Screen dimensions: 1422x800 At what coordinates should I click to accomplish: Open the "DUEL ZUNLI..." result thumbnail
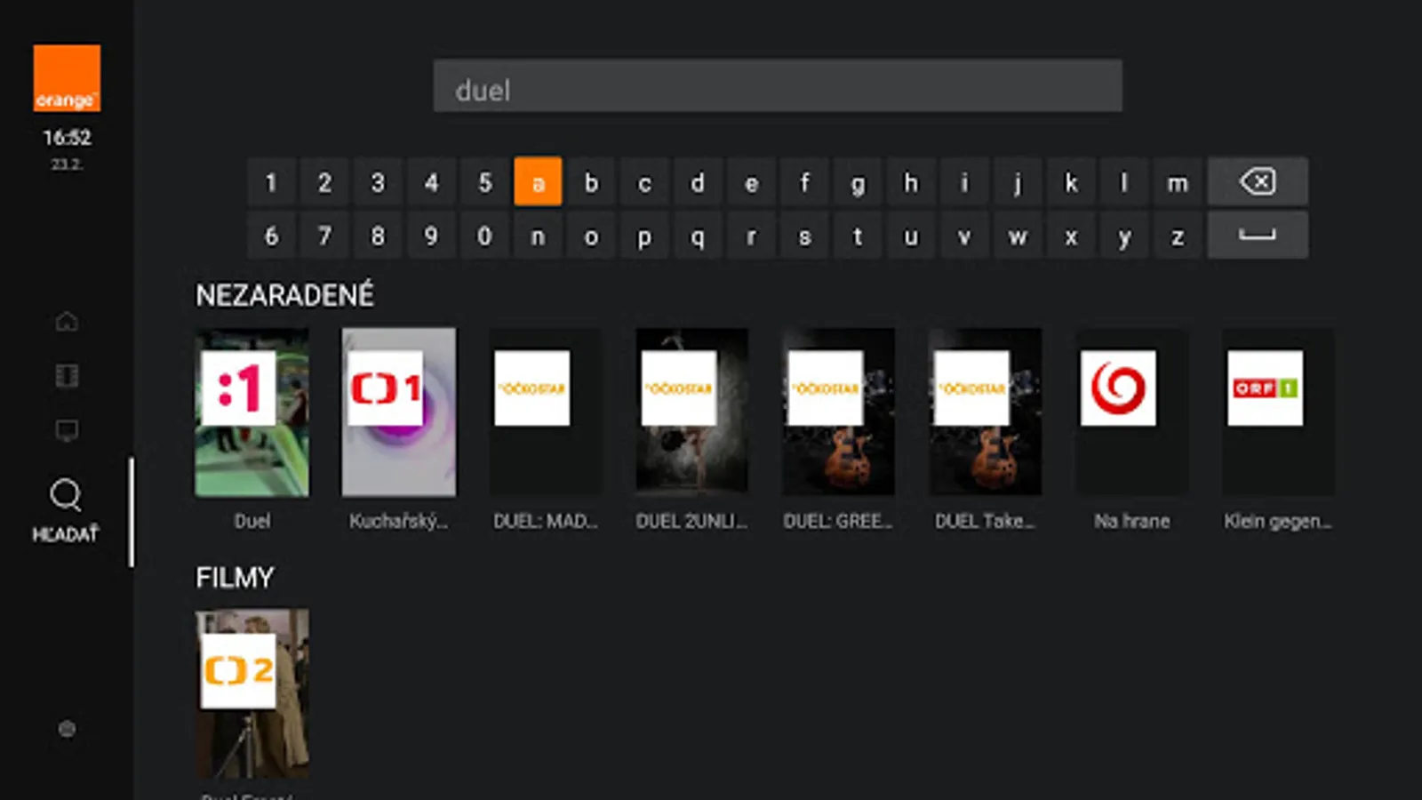pyautogui.click(x=692, y=412)
